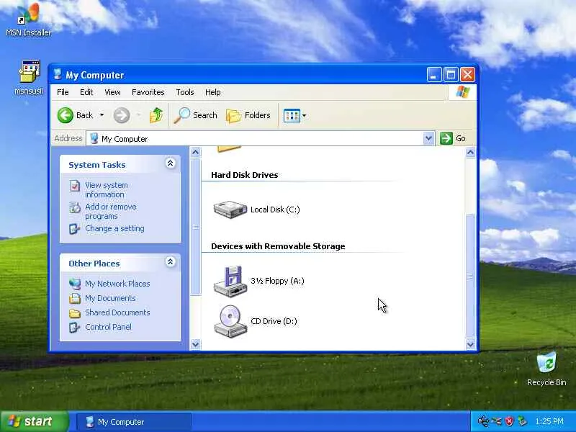
Task: Click View system information link
Action: pos(107,189)
